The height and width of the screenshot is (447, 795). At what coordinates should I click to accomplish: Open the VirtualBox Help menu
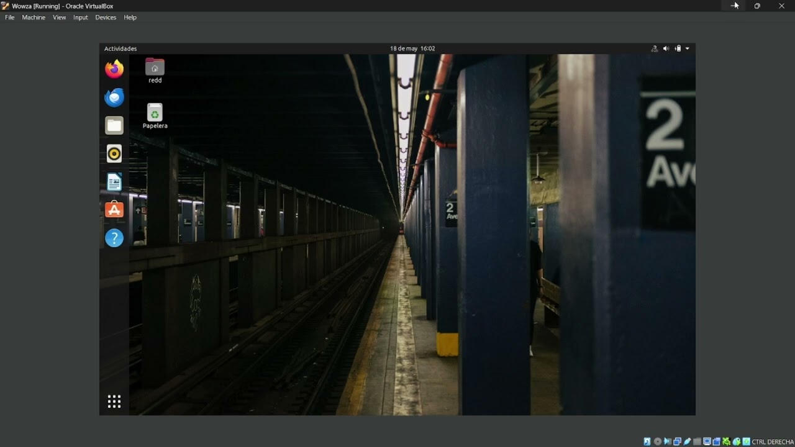click(130, 17)
